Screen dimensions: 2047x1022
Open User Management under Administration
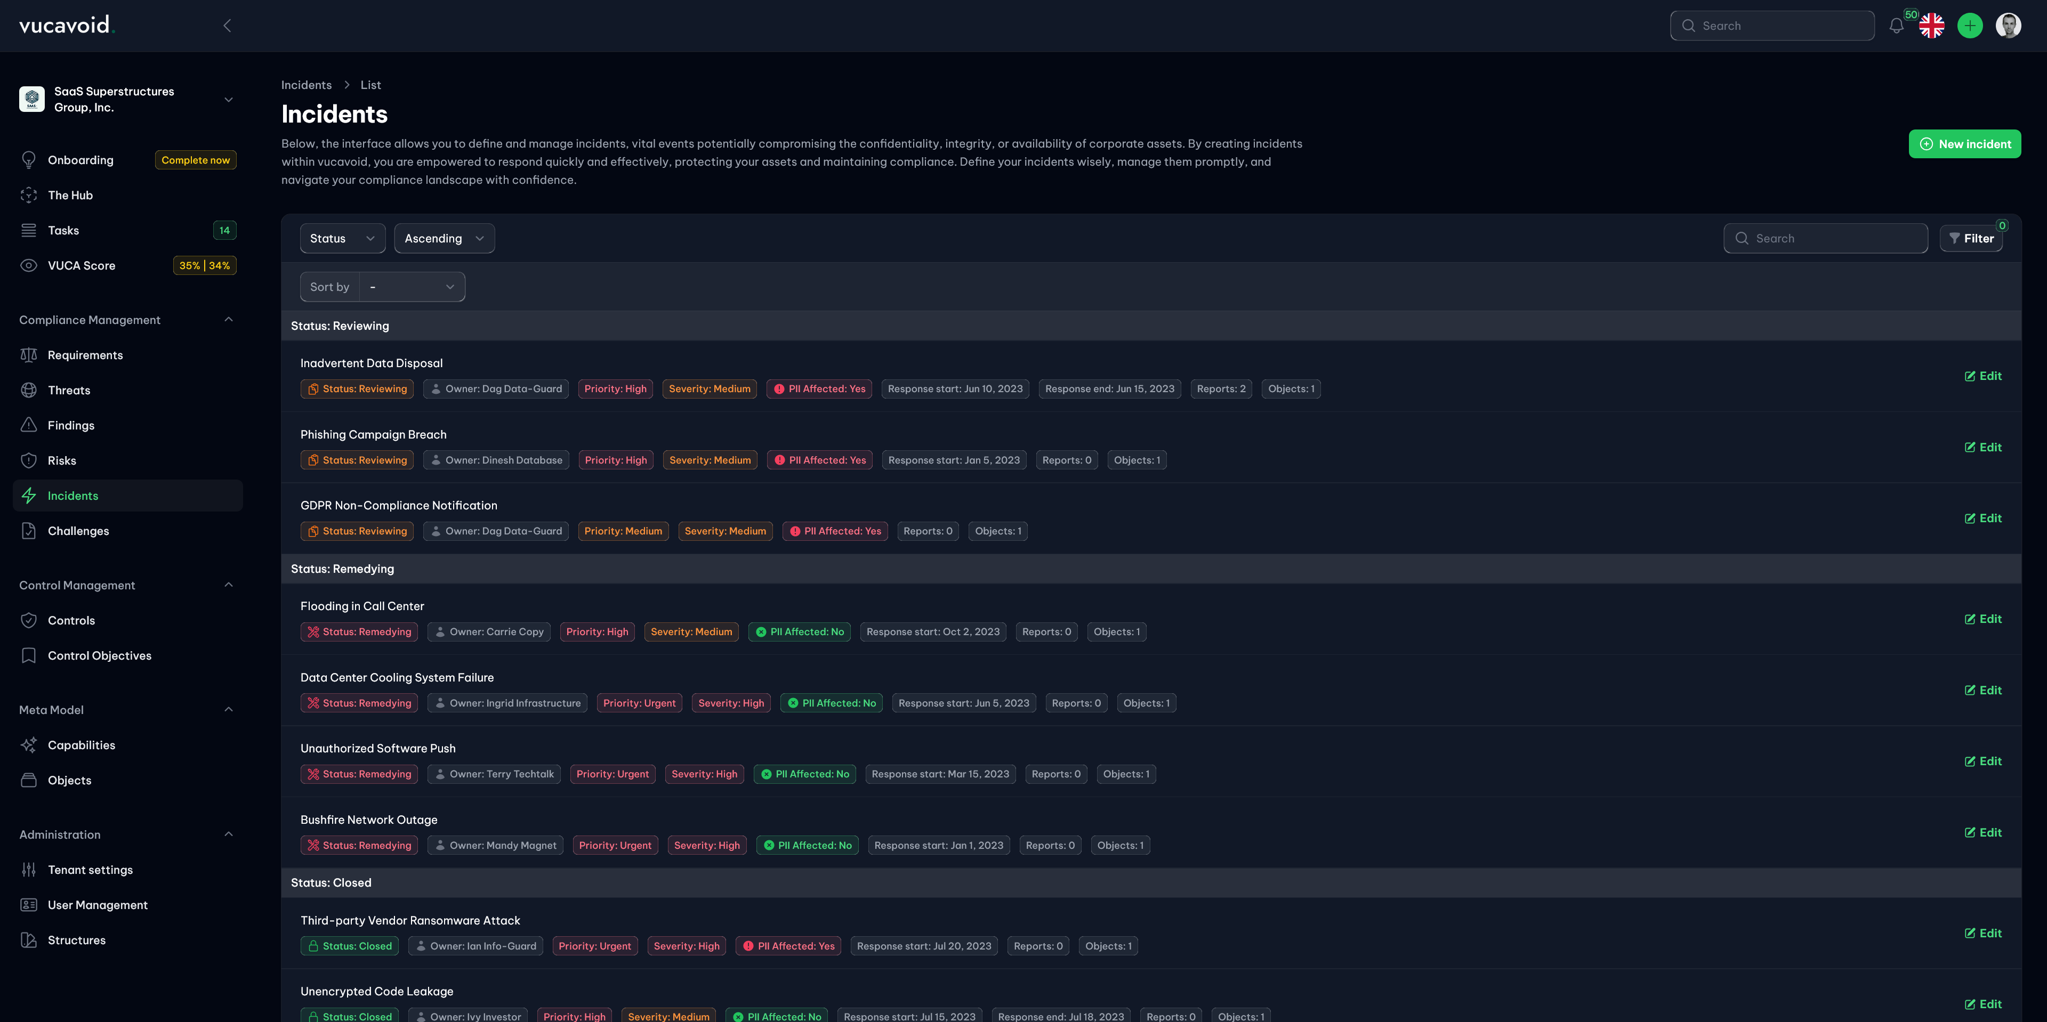97,904
